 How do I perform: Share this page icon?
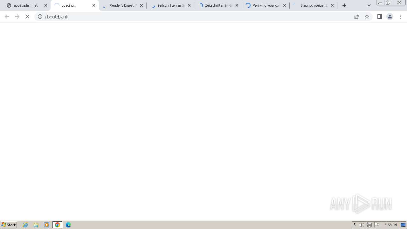click(x=357, y=17)
